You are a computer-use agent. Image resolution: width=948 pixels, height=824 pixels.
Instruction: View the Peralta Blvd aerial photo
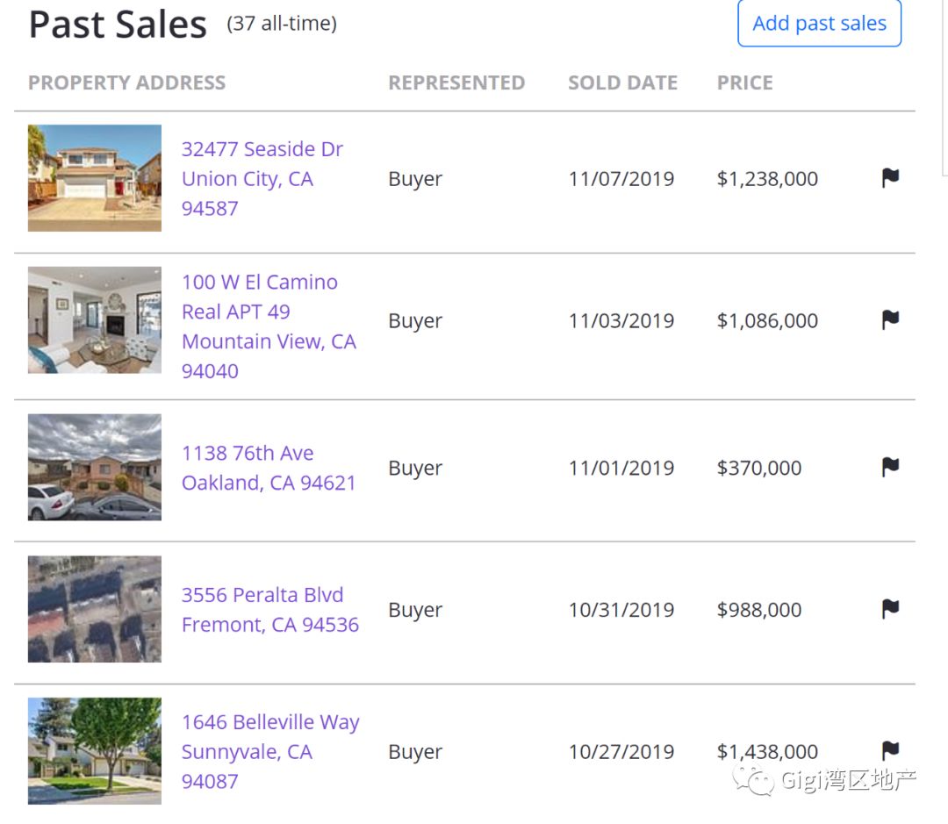95,609
